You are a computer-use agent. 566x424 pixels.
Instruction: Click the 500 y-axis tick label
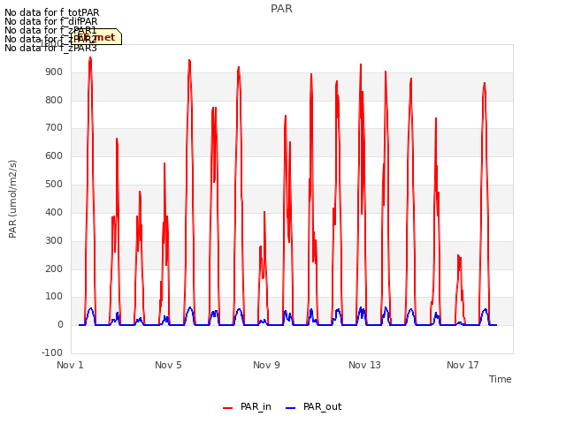click(x=54, y=185)
